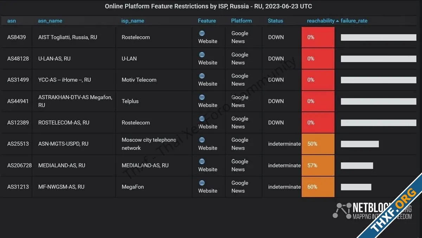Click 50% reachability cell for AS25513
The width and height of the screenshot is (422, 238).
coord(318,144)
